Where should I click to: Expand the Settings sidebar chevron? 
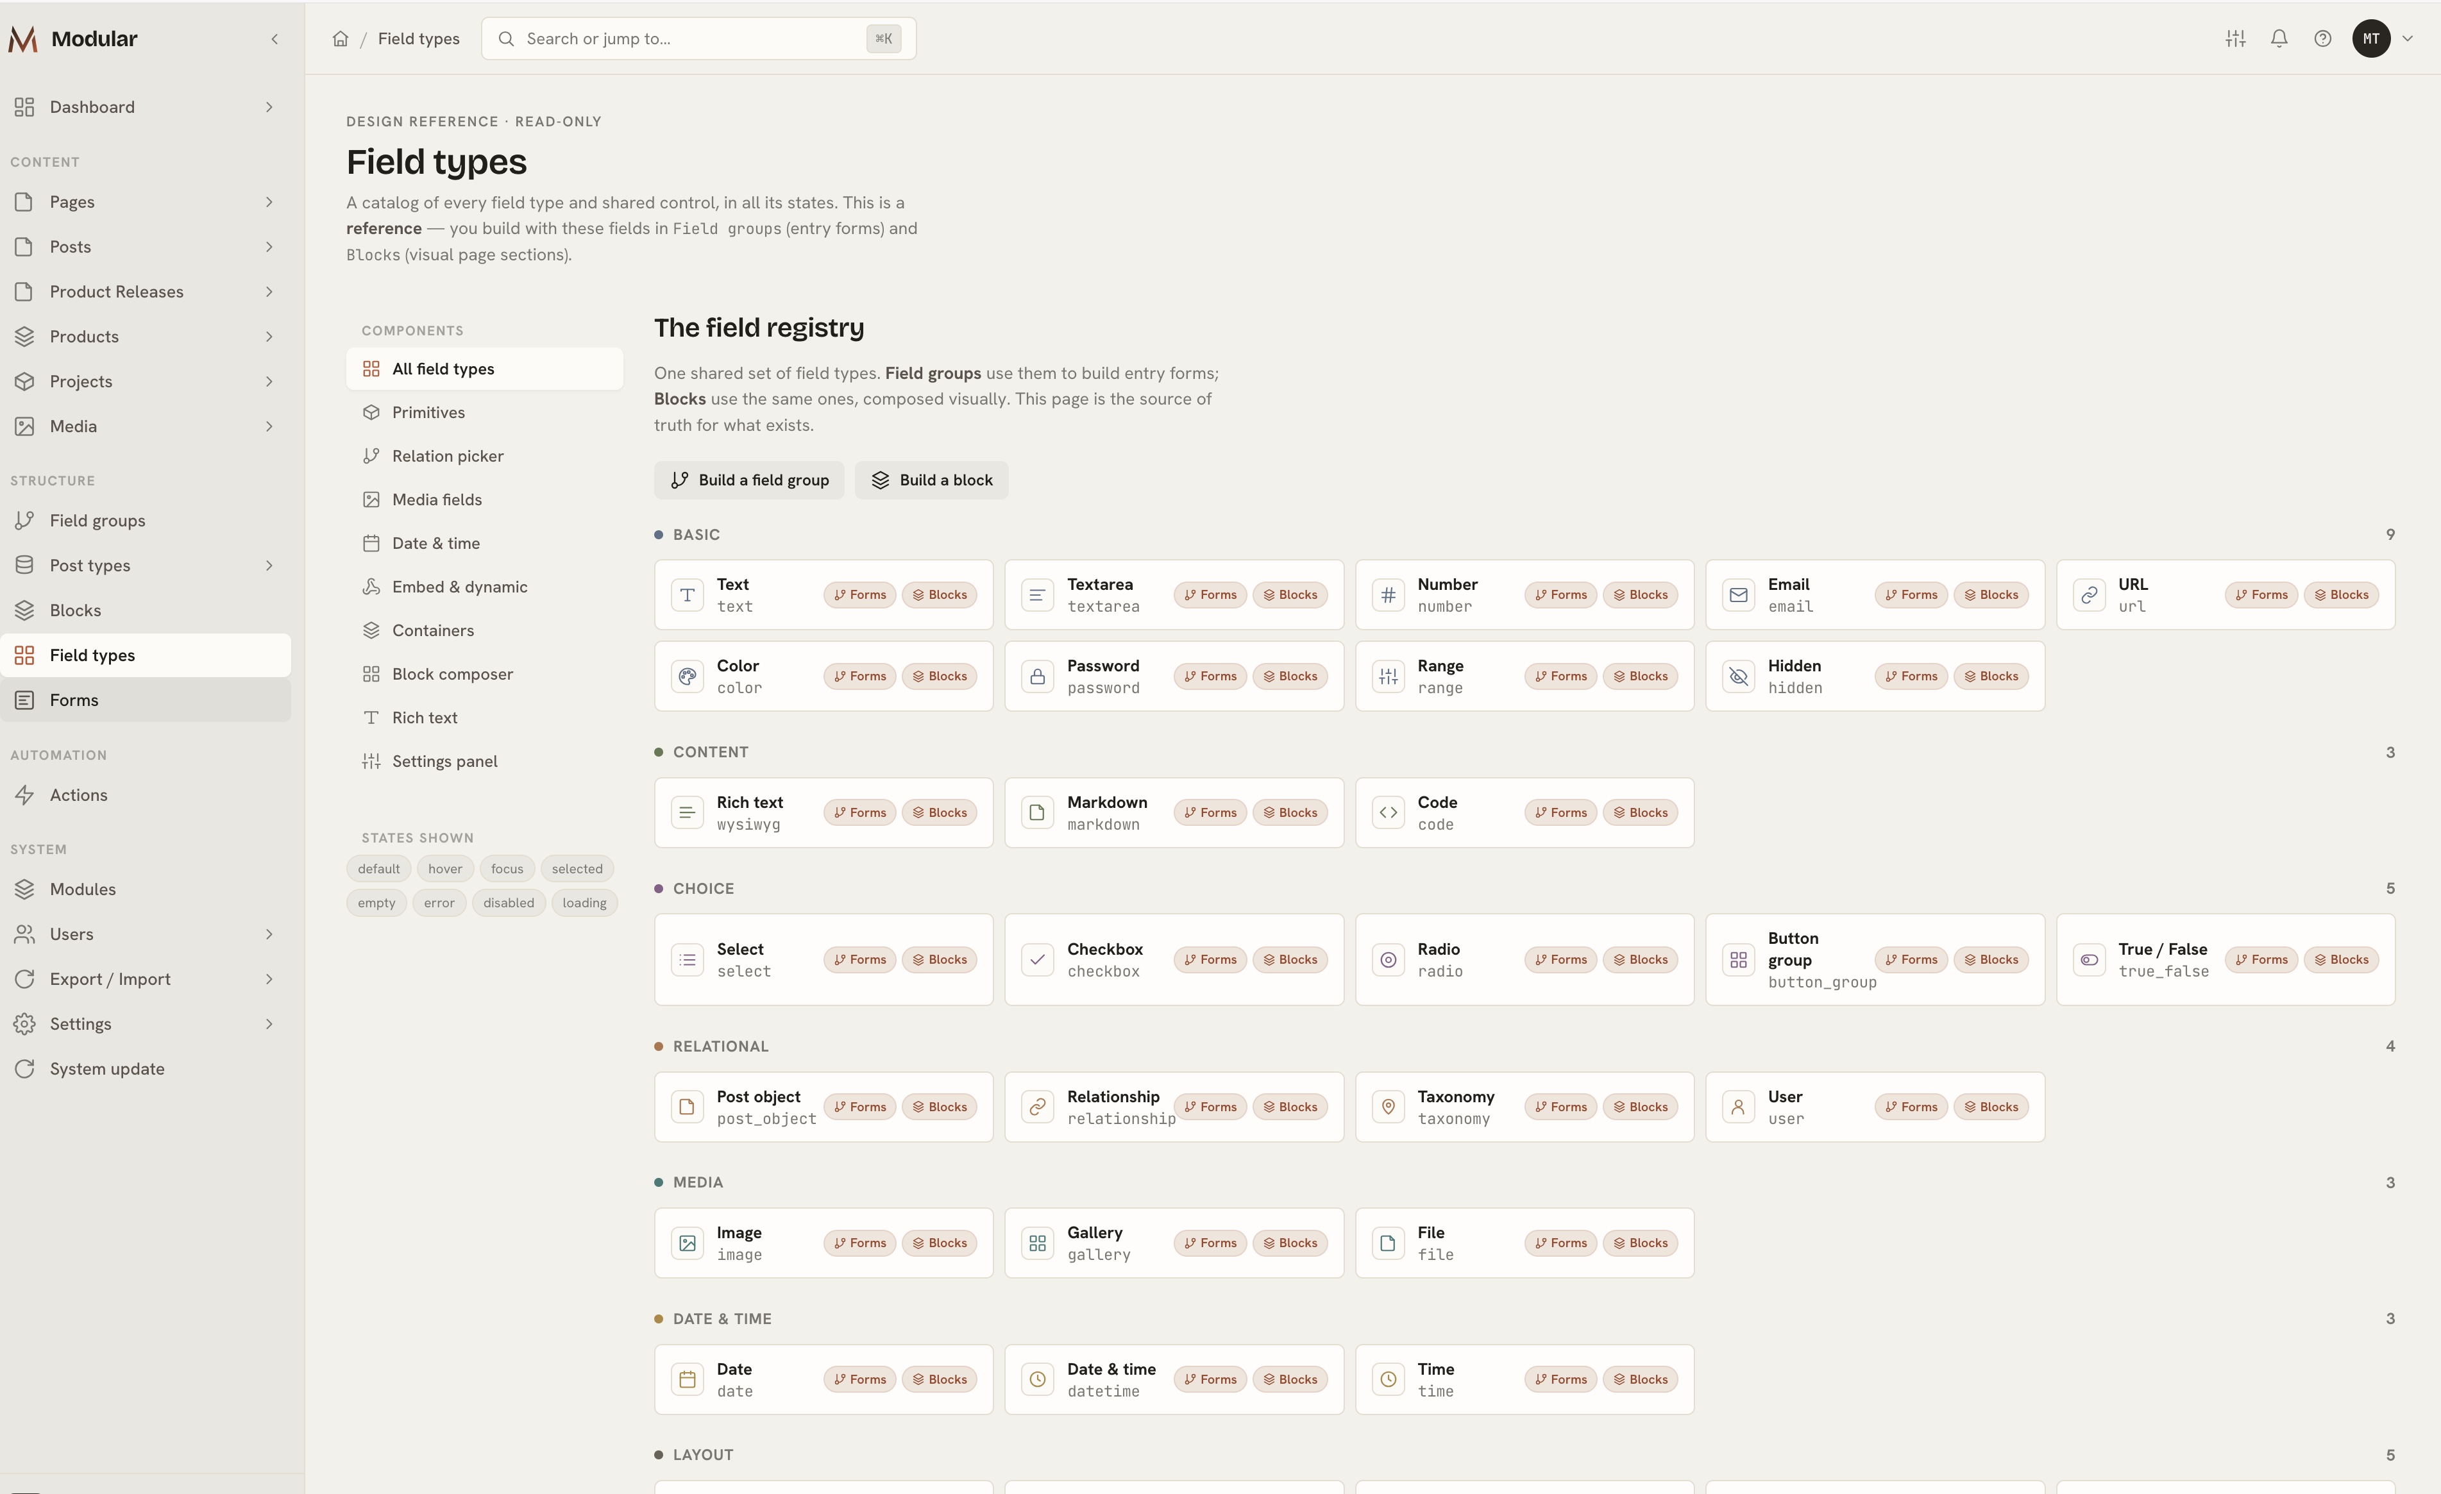click(x=269, y=1025)
